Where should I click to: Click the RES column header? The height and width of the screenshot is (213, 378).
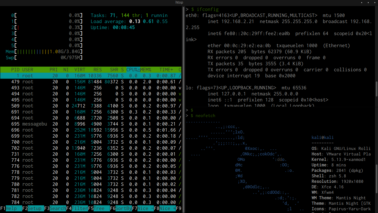[97, 70]
